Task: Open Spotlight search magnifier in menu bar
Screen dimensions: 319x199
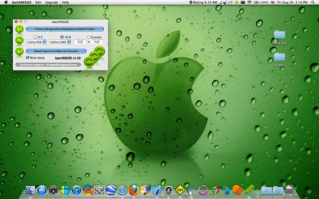Action: tap(313, 2)
